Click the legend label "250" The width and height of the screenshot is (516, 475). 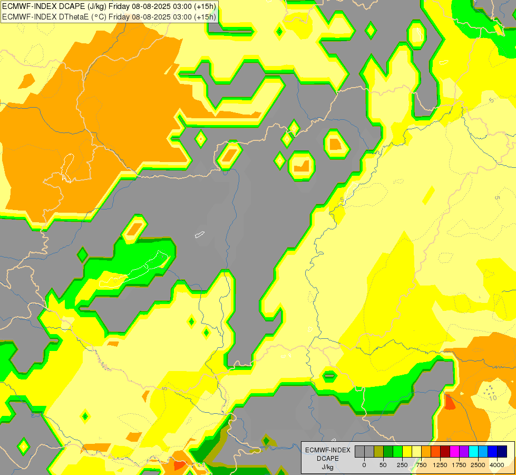(x=402, y=465)
